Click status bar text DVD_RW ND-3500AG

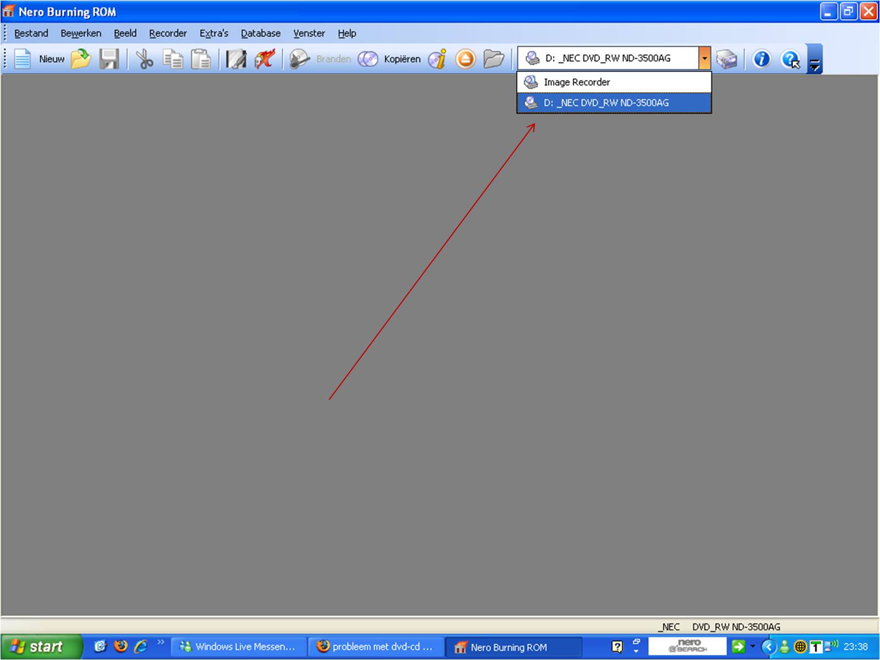point(736,627)
